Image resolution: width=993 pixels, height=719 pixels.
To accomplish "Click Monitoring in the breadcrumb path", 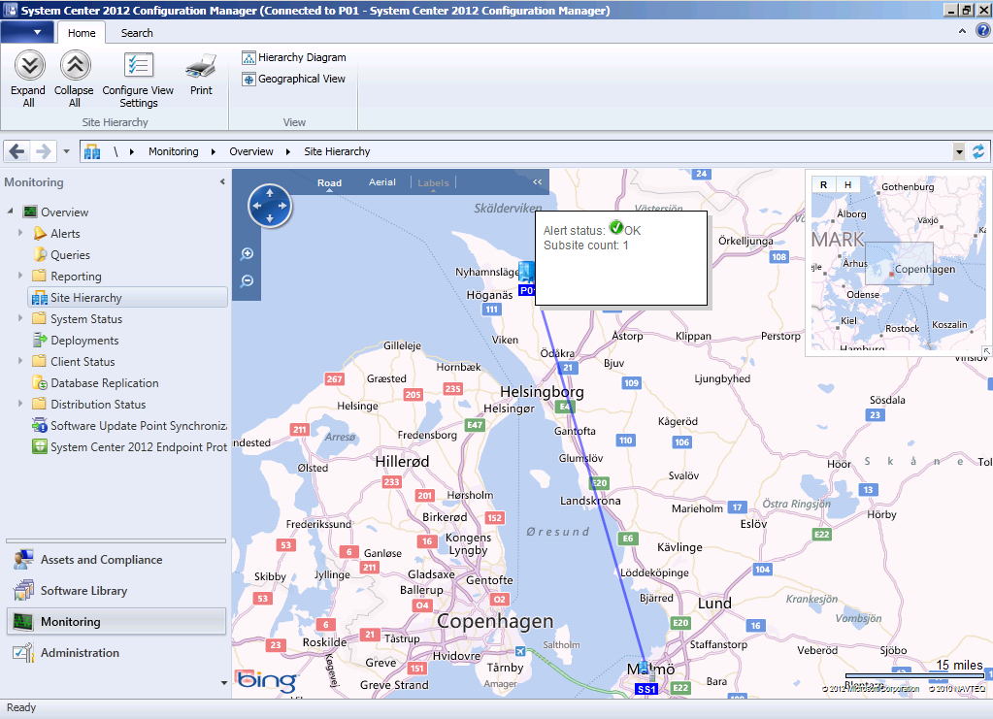I will coord(174,151).
